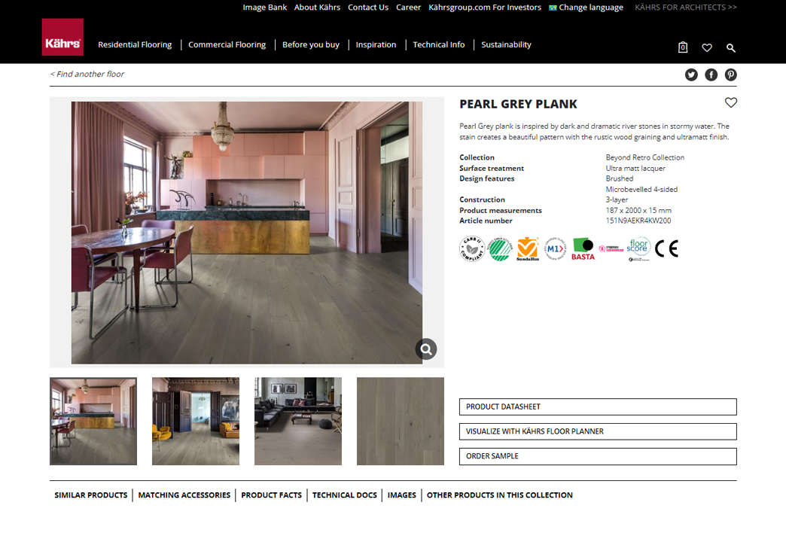Add Pearl Grey Plank to favorites
Screen dimensions: 786x542
tap(731, 103)
